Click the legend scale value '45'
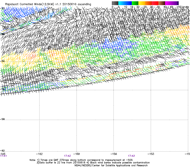 tap(171, 7)
